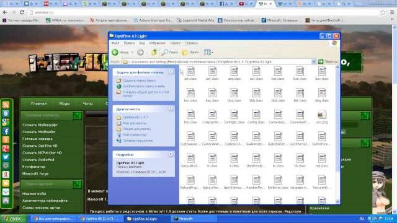The height and width of the screenshot is (223, 397).
Task: Collapse the Details panel
Action: point(171,154)
